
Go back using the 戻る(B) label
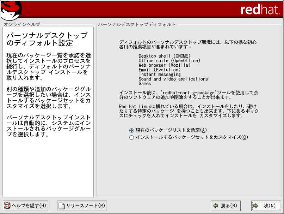228,206
